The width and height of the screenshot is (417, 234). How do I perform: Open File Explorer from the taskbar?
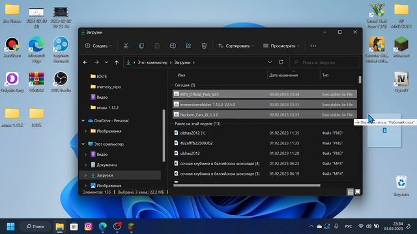(60, 227)
